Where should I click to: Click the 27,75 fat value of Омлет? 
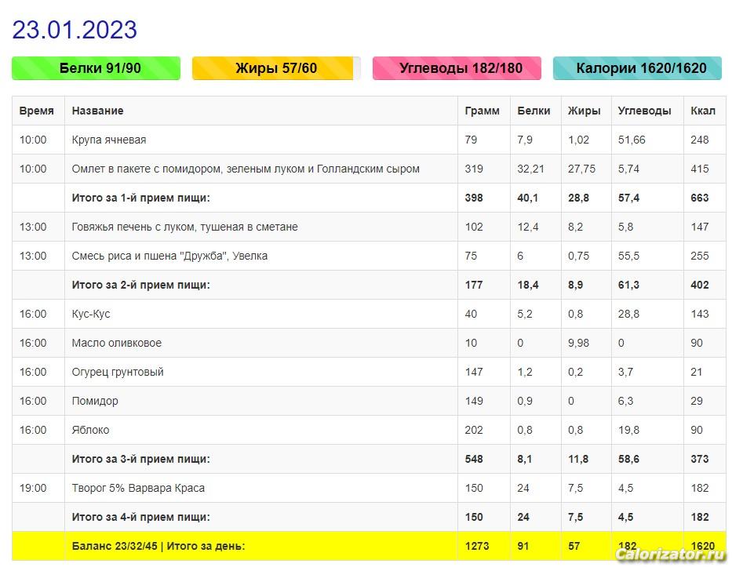tap(581, 169)
